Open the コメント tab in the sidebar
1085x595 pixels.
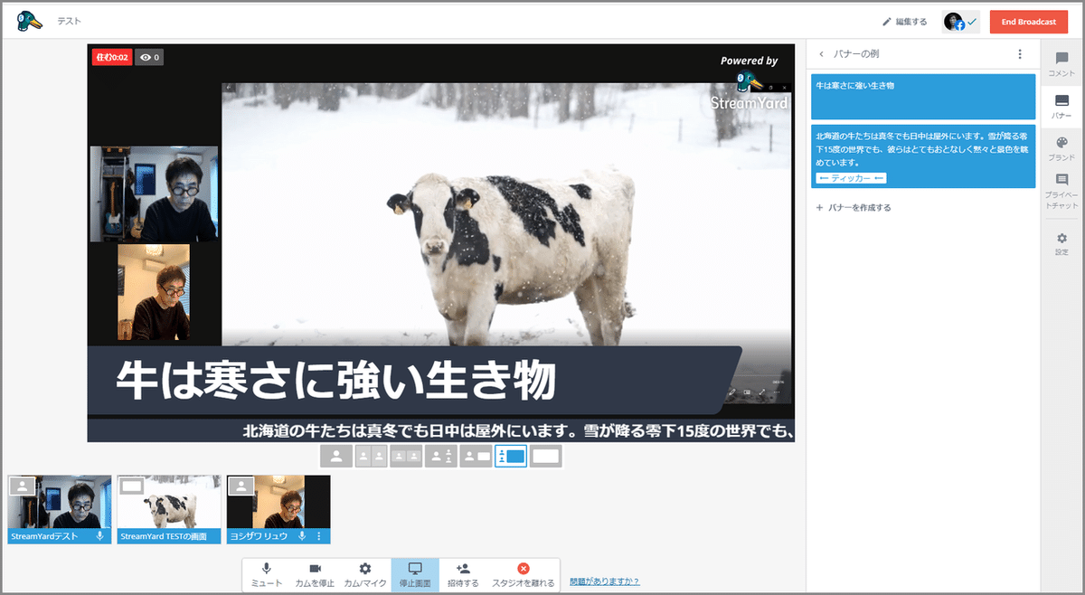pos(1061,63)
